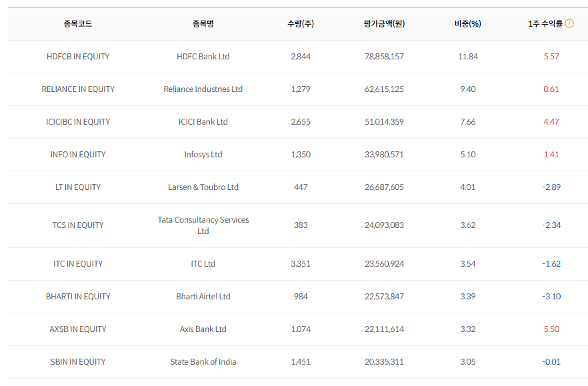The image size is (588, 386).
Task: Click quantity 447 for Larsen & Toubro
Action: (x=301, y=187)
